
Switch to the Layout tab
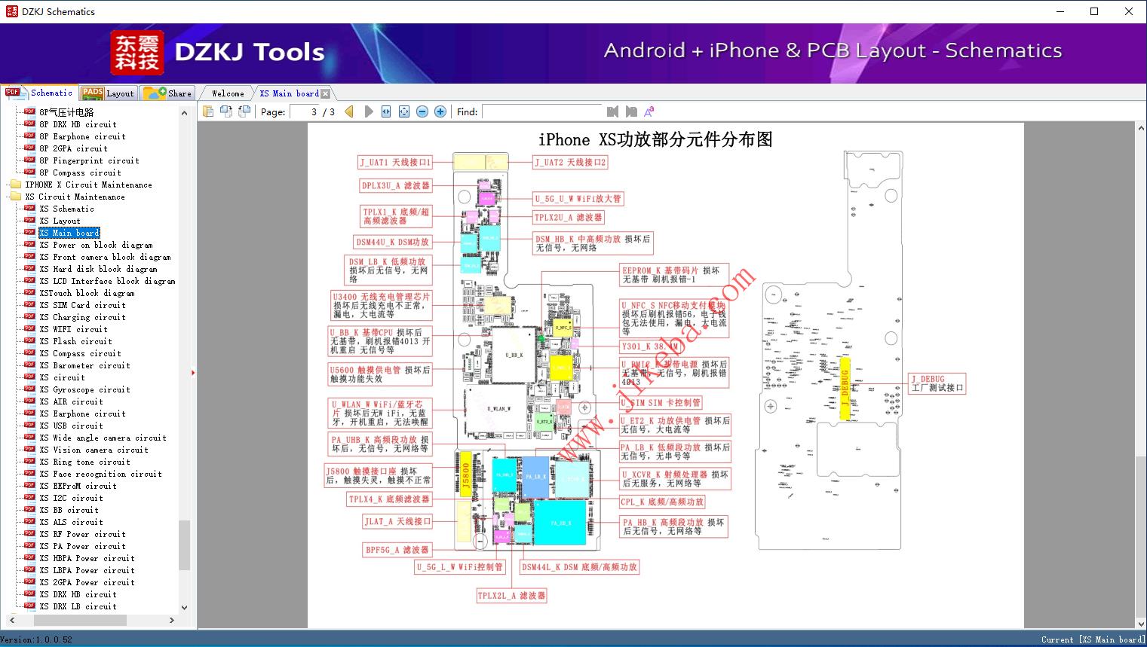(108, 93)
